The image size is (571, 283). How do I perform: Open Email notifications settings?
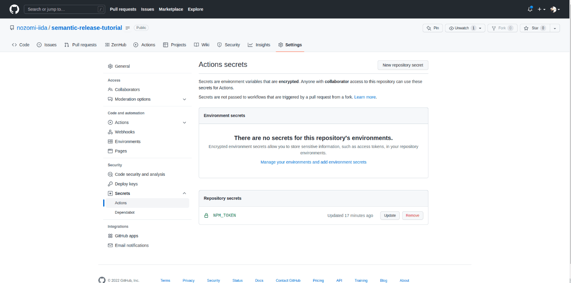coord(147,245)
